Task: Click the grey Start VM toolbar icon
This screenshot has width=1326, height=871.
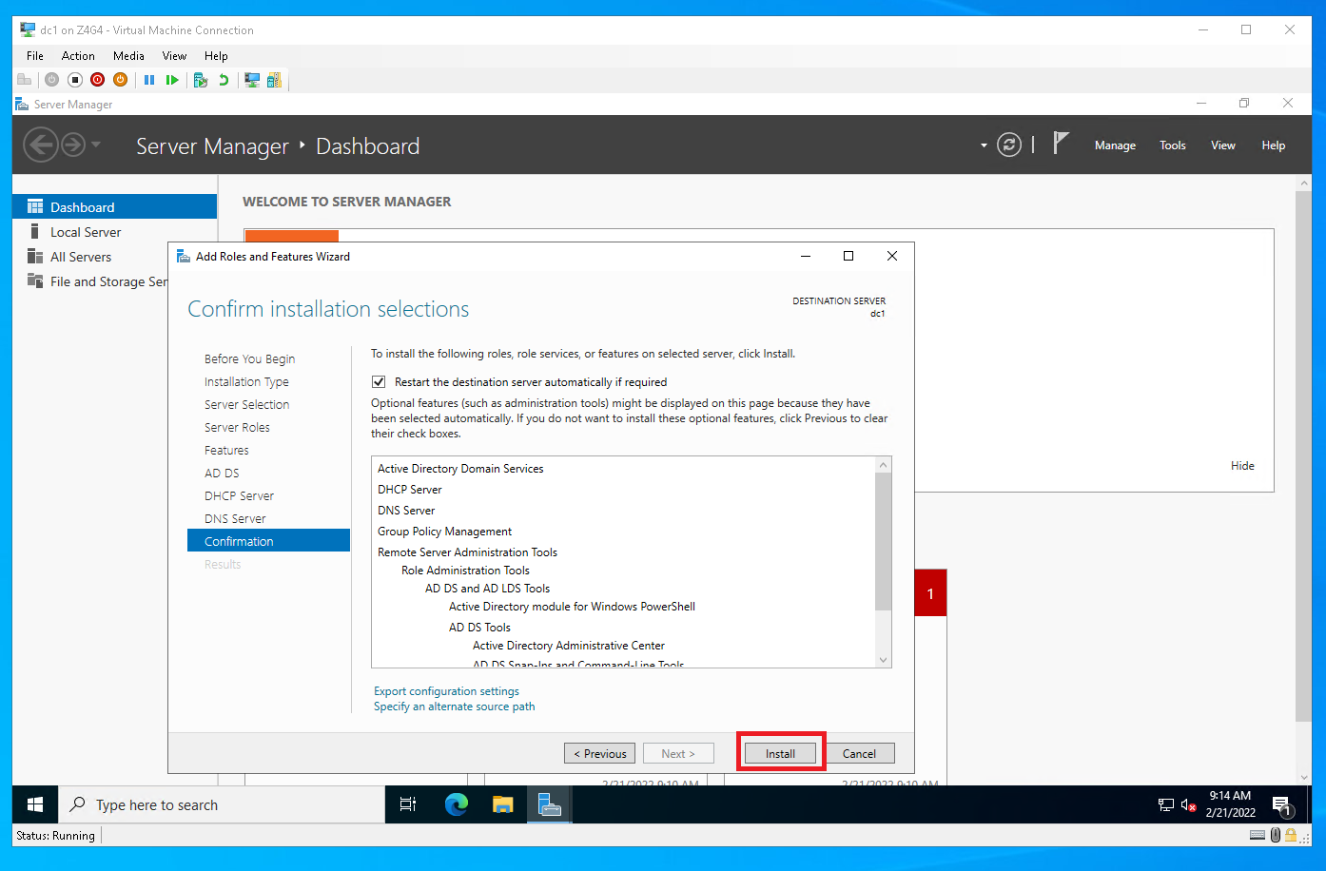Action: click(51, 80)
